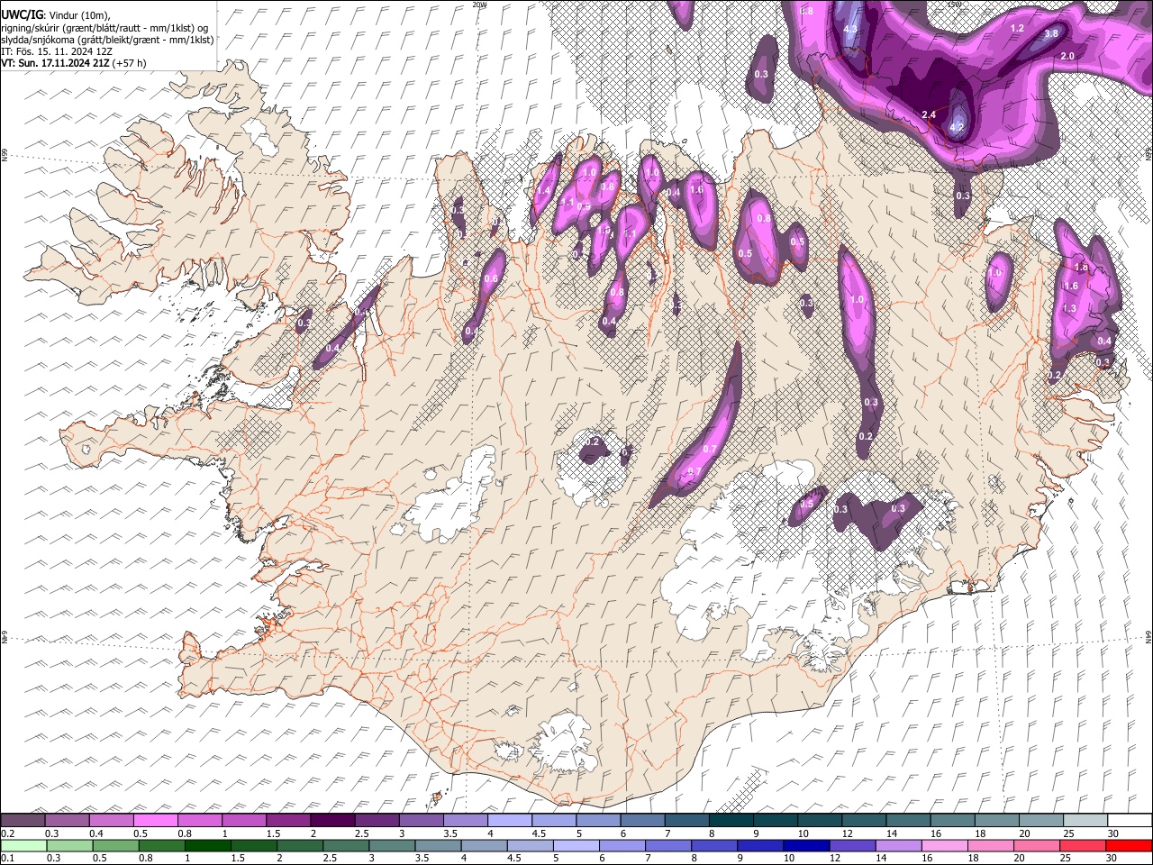
Task: Click the 20W longitude label
Action: click(x=479, y=5)
